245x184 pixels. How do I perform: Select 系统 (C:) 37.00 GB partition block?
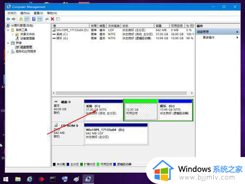tap(103, 110)
